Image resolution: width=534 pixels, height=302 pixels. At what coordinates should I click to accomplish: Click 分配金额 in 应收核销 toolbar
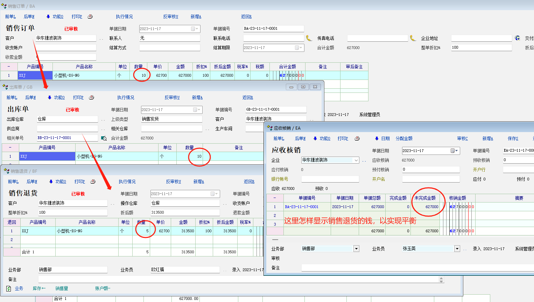pos(404,138)
